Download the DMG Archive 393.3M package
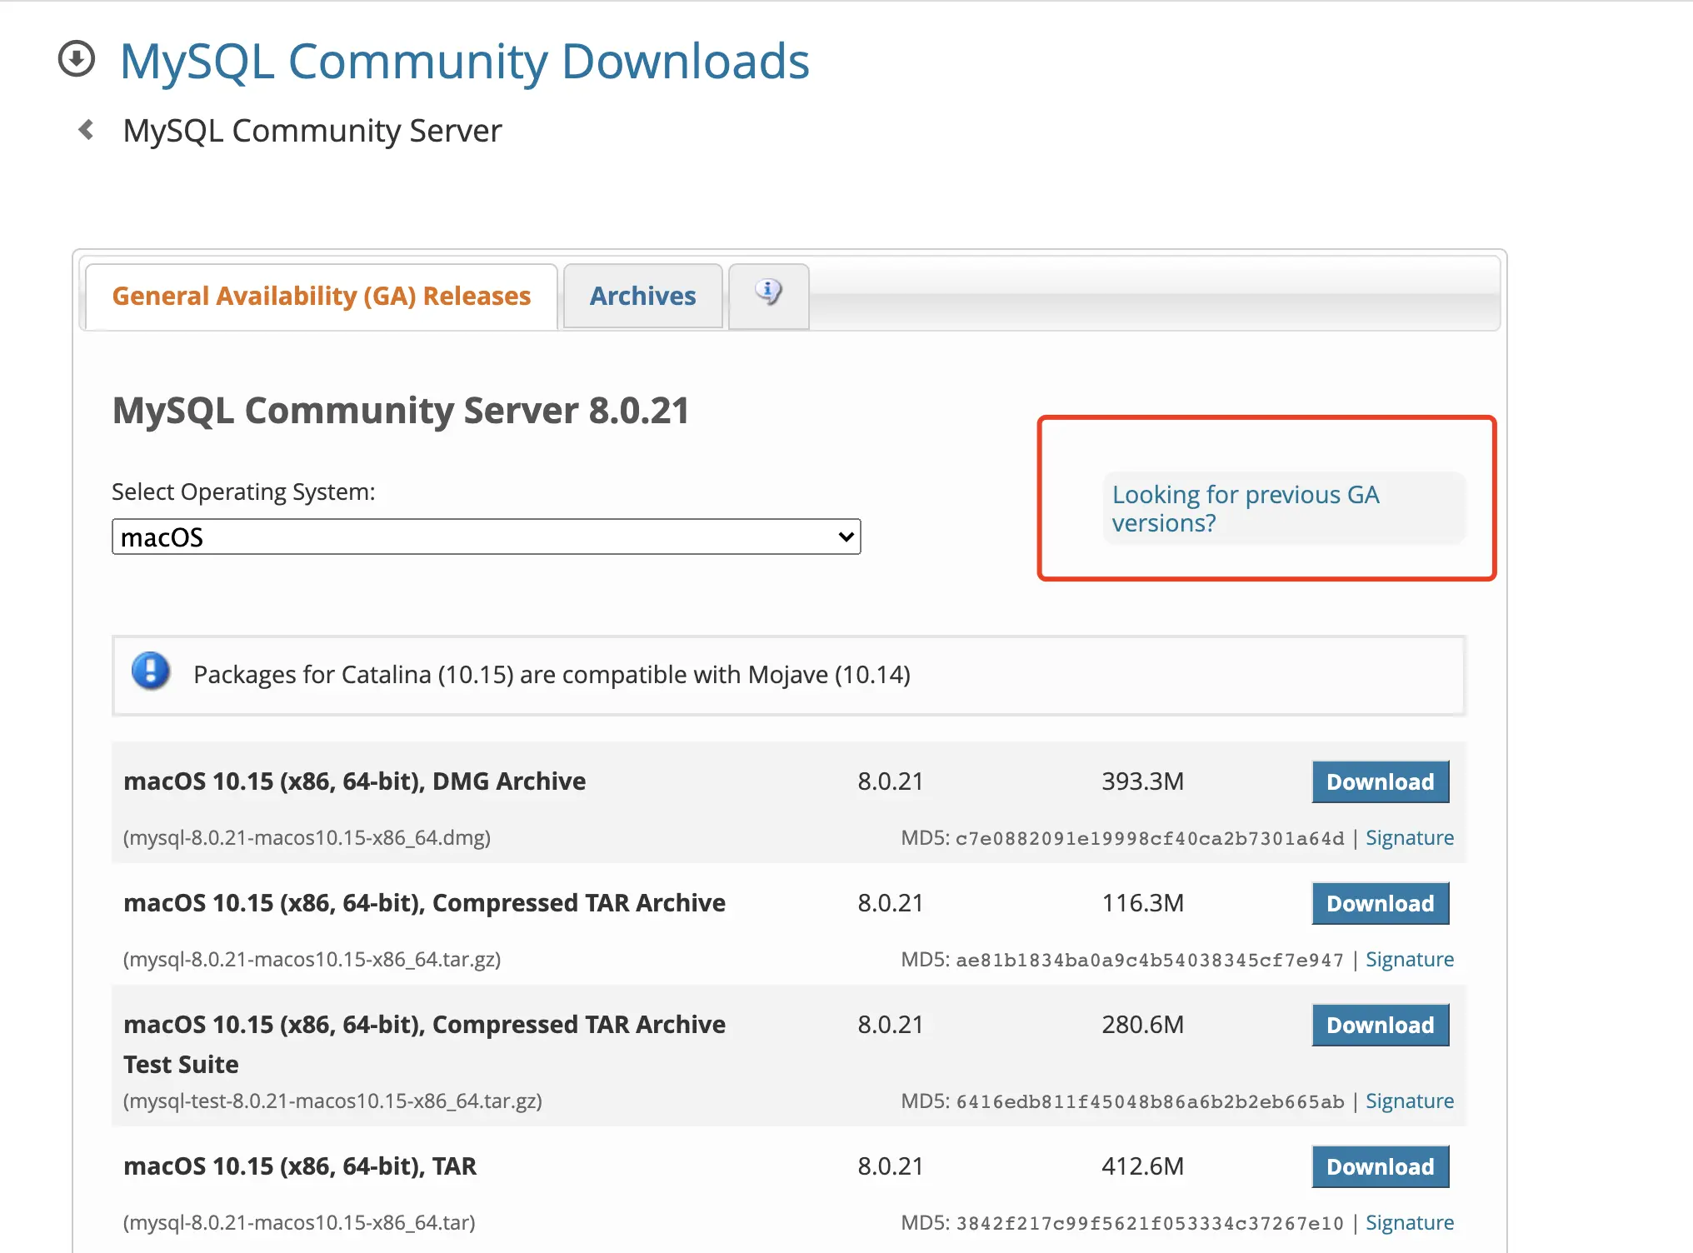The image size is (1693, 1253). pos(1380,782)
